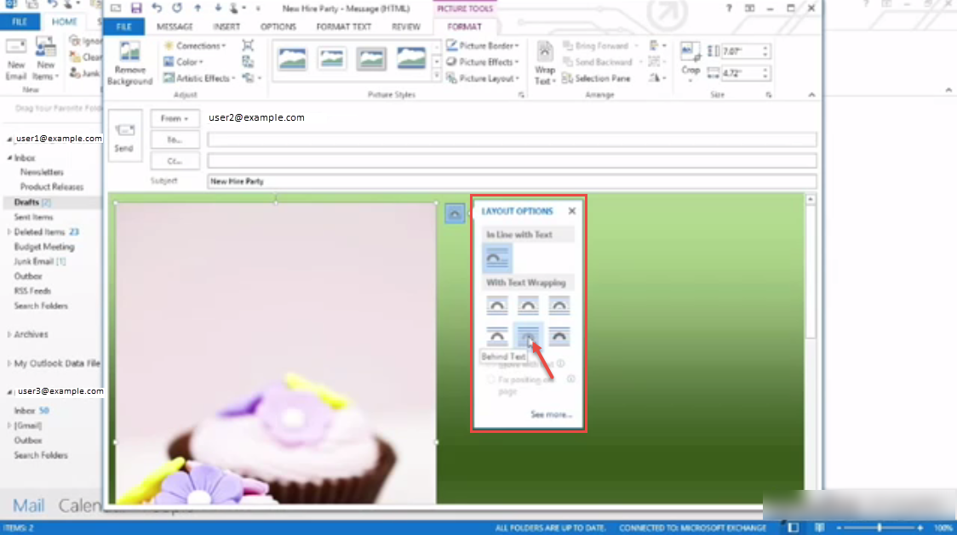Select the Through text wrapping option
This screenshot has height=535, width=957.
(x=559, y=305)
